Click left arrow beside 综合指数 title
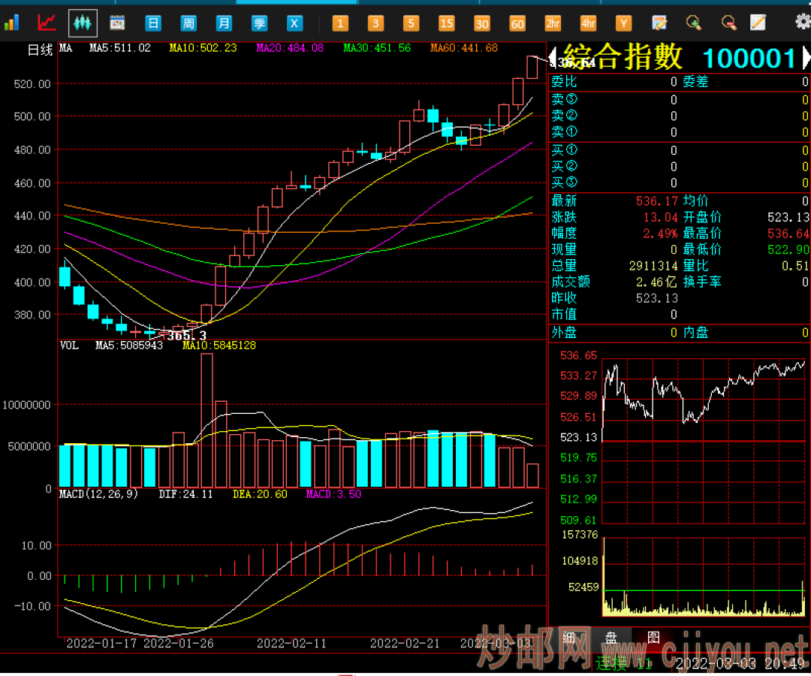The image size is (811, 676). [x=554, y=57]
